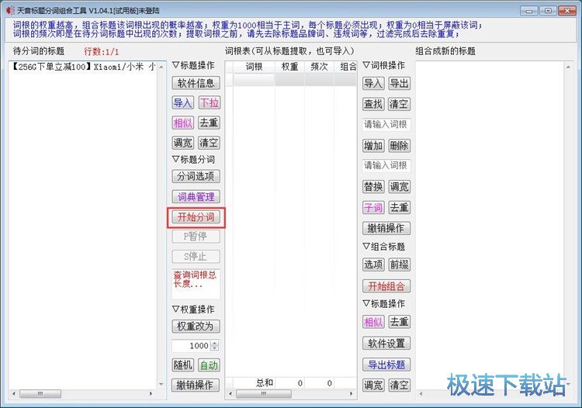
Task: Collapse the ▽权重操作 section
Action: (x=192, y=309)
